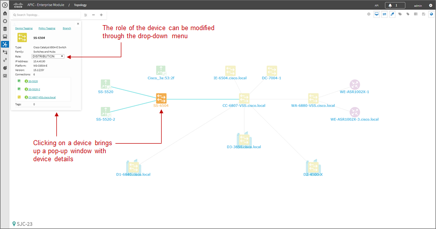Select the Topology icon in left sidebar
This screenshot has height=229, width=436.
pos(5,44)
